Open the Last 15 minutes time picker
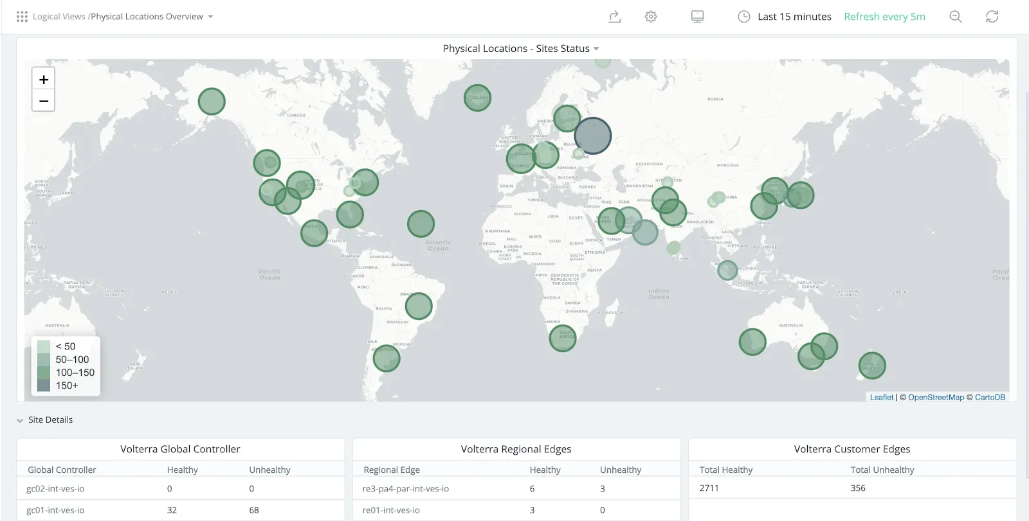Screen dimensions: 1029x521 click(x=794, y=17)
